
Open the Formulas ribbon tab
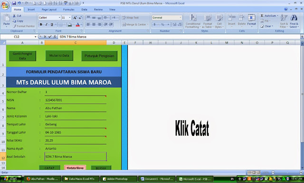point(68,10)
